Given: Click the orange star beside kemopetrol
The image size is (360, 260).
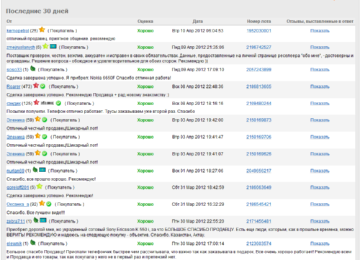Looking at the screenshot, I should coord(42,30).
